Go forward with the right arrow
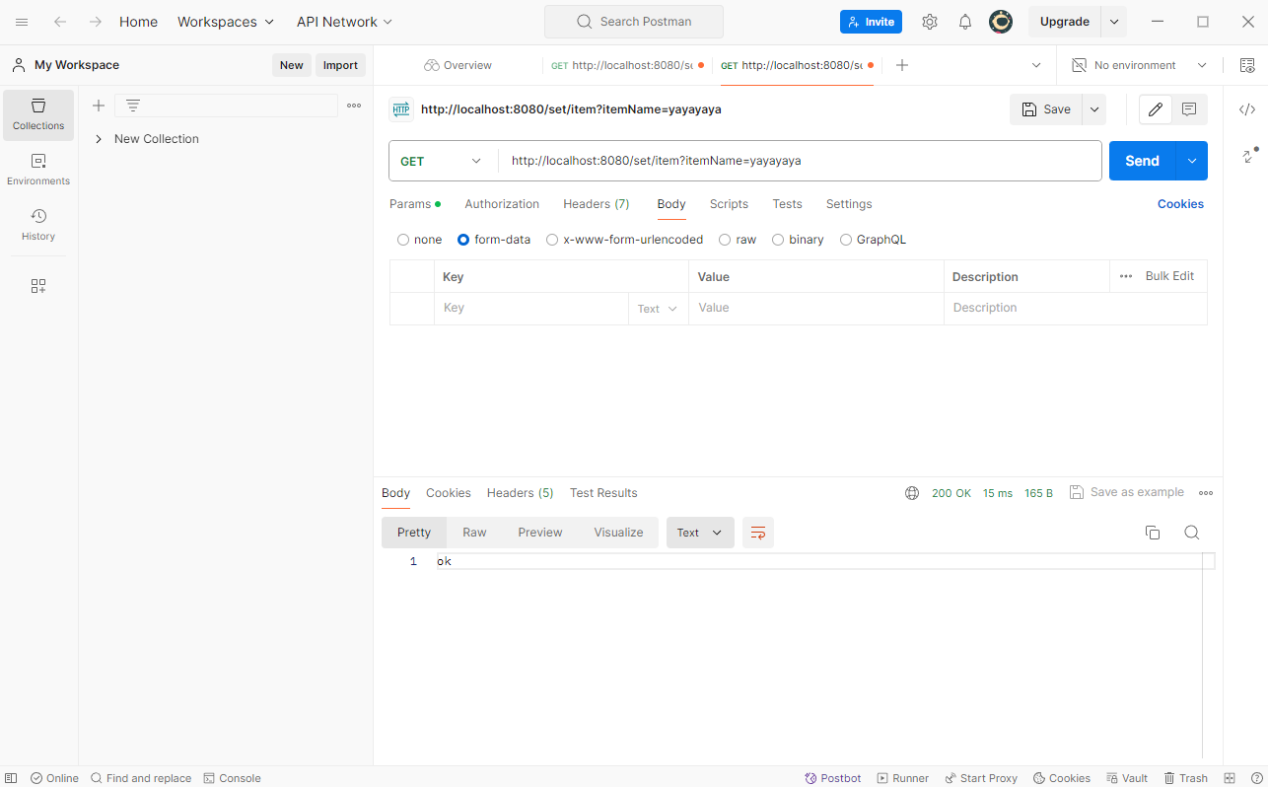The image size is (1268, 787). [x=95, y=22]
